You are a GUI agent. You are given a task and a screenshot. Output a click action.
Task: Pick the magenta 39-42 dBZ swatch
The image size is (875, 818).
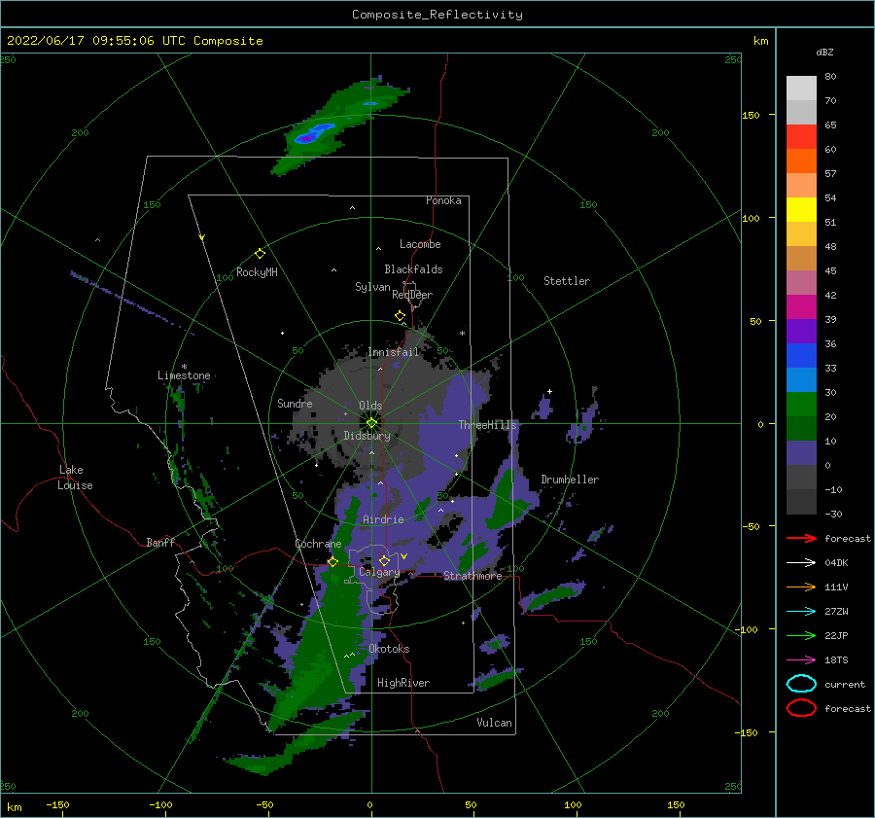801,307
